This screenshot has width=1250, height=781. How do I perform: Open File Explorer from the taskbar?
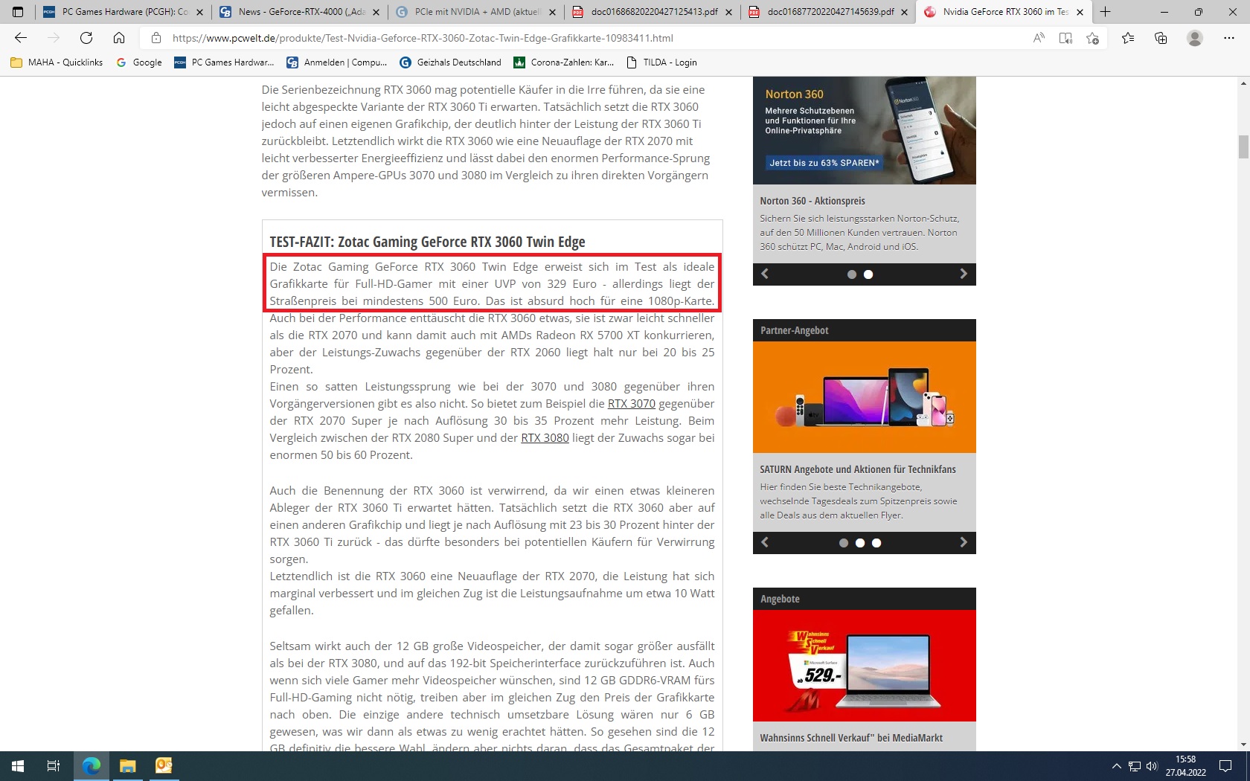click(x=128, y=766)
